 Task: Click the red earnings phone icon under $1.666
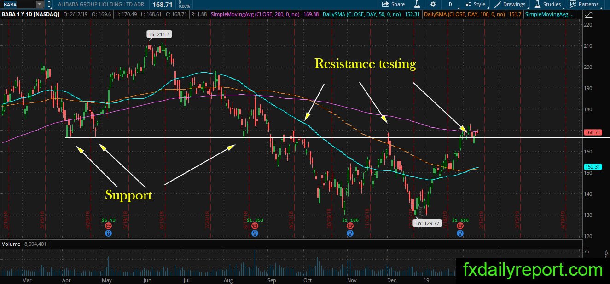[x=460, y=227]
